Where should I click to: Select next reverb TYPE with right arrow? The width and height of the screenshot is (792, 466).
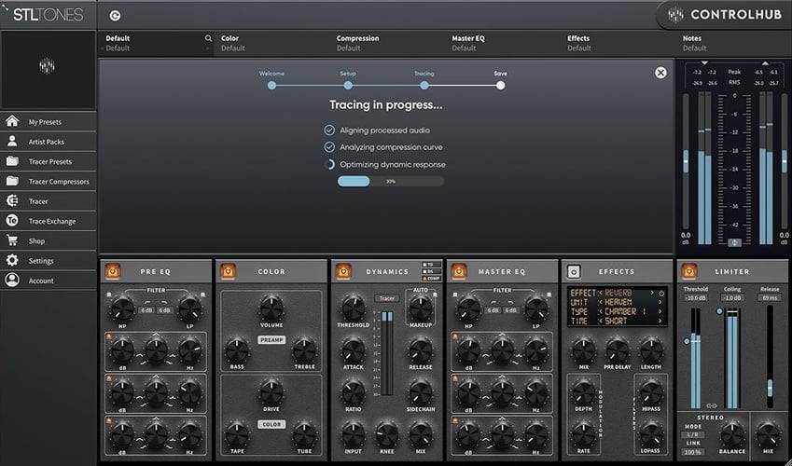pyautogui.click(x=660, y=311)
